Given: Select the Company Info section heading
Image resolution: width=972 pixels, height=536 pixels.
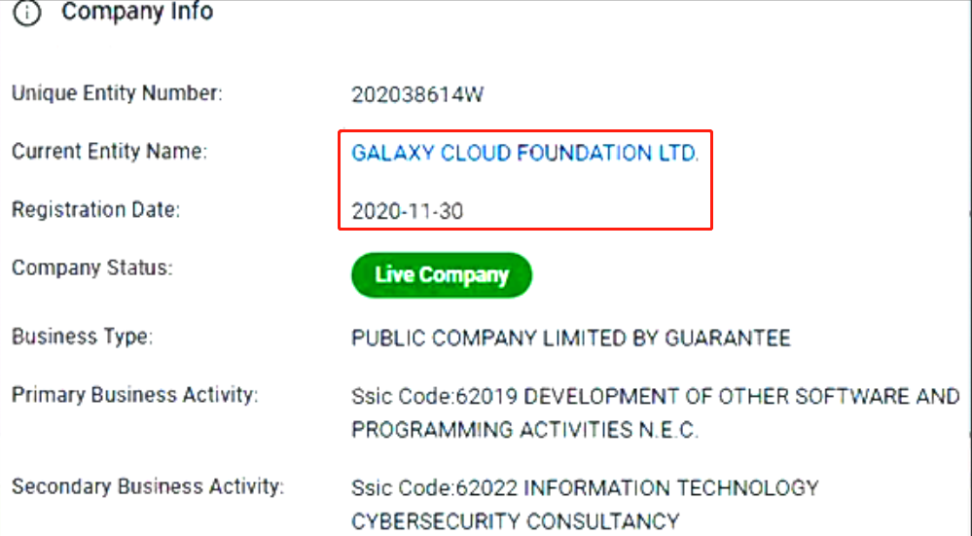Looking at the screenshot, I should 136,14.
